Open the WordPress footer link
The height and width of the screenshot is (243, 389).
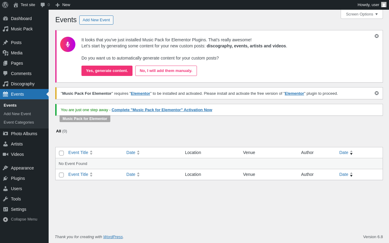click(113, 237)
